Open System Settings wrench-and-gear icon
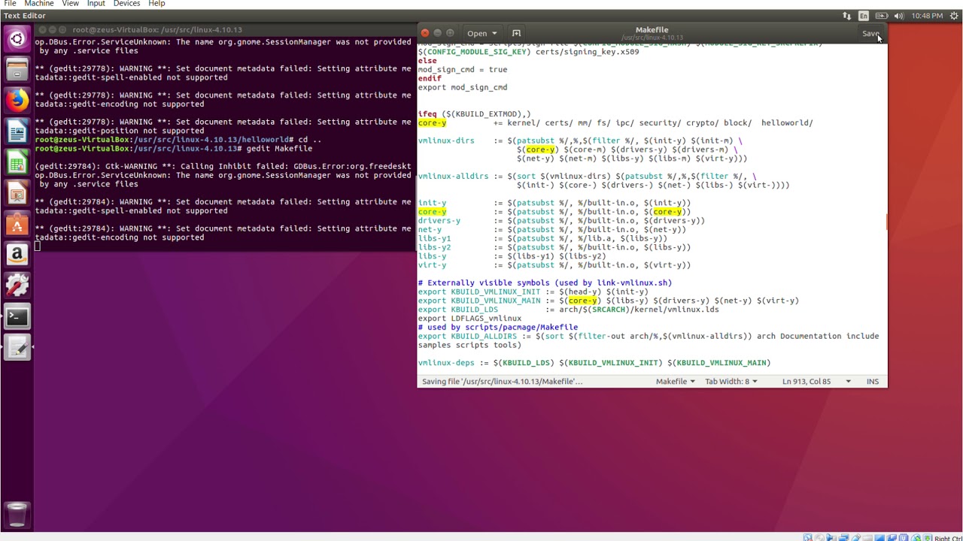The height and width of the screenshot is (541, 963). pyautogui.click(x=17, y=286)
